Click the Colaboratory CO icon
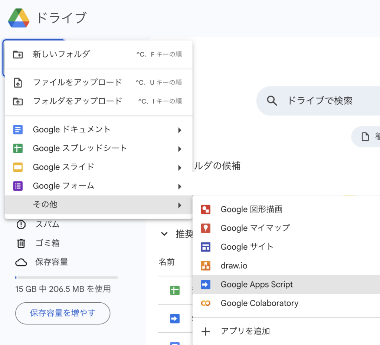The image size is (380, 345). pyautogui.click(x=206, y=303)
